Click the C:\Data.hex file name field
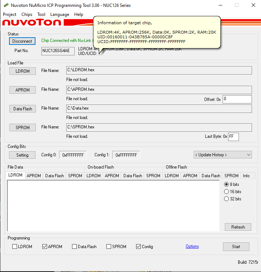 tap(159, 109)
